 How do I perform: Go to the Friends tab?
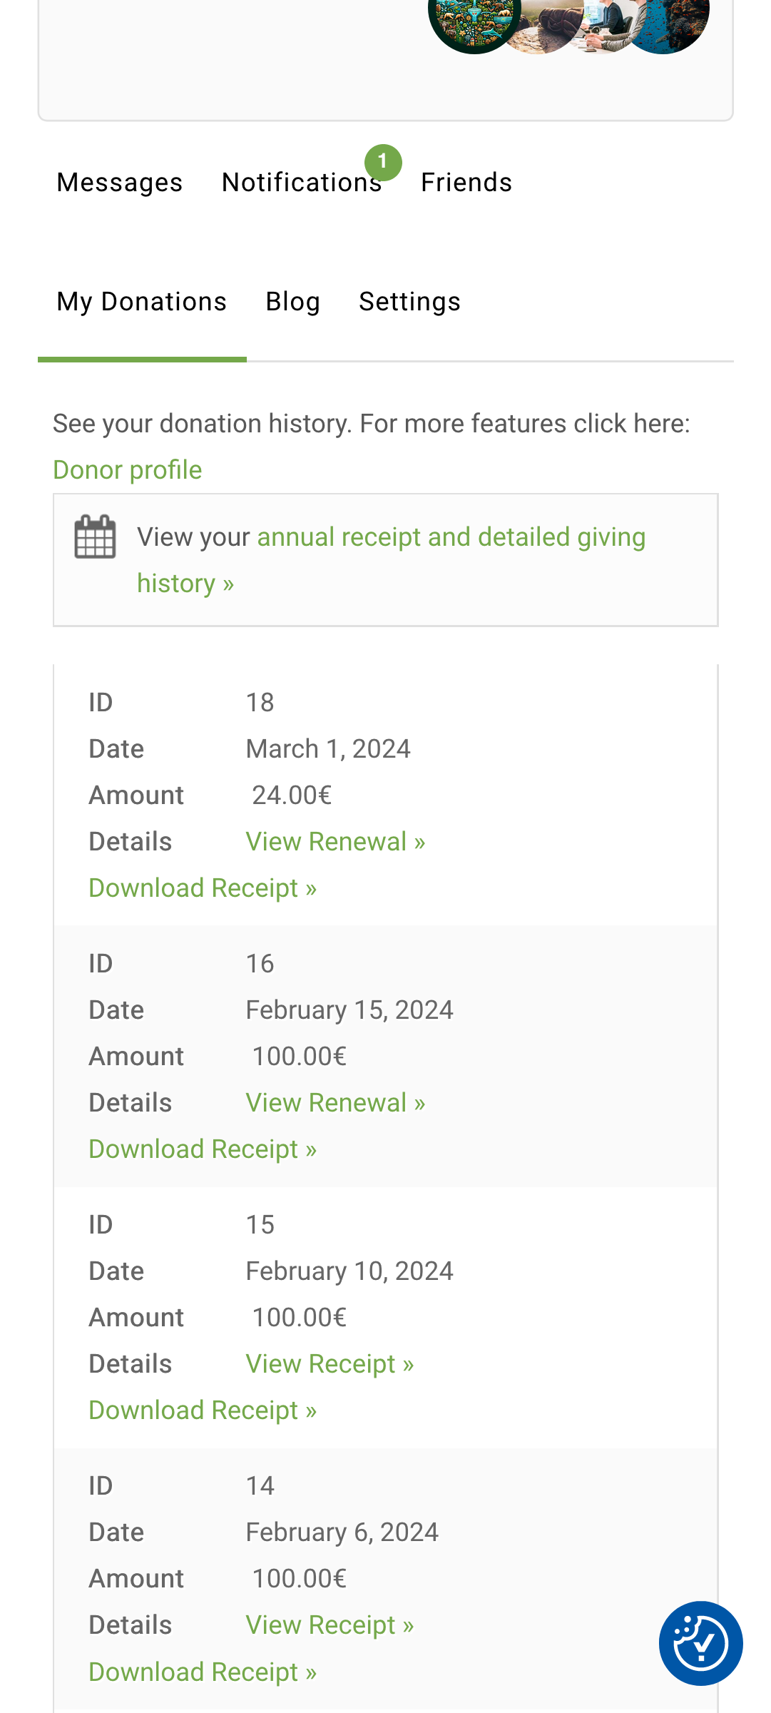[x=466, y=183]
